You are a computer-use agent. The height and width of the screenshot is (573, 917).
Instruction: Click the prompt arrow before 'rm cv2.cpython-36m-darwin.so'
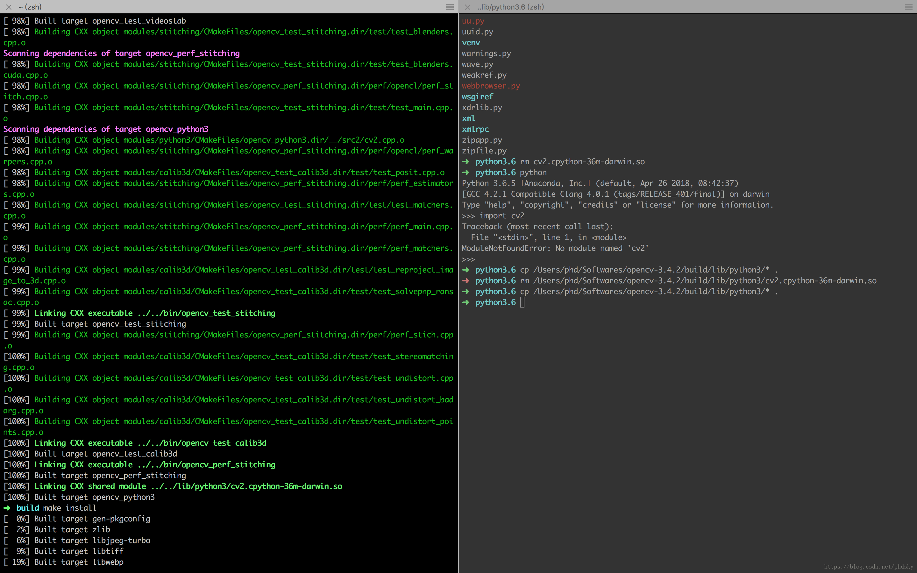pos(466,162)
